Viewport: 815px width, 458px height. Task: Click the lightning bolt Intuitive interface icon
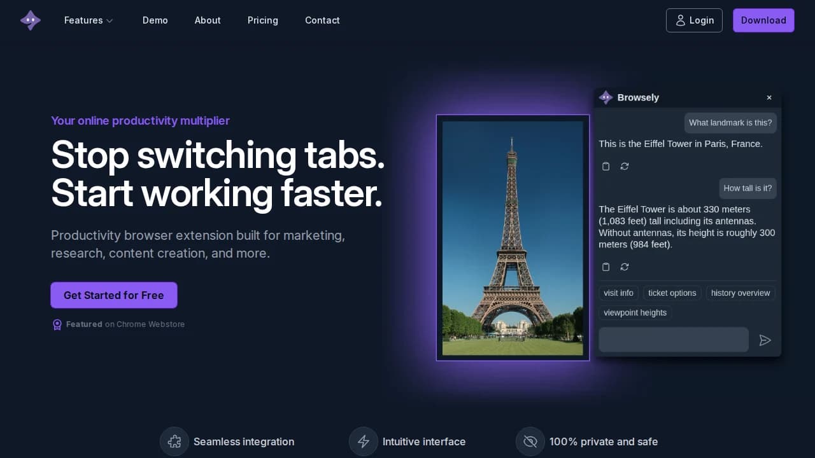tap(363, 441)
